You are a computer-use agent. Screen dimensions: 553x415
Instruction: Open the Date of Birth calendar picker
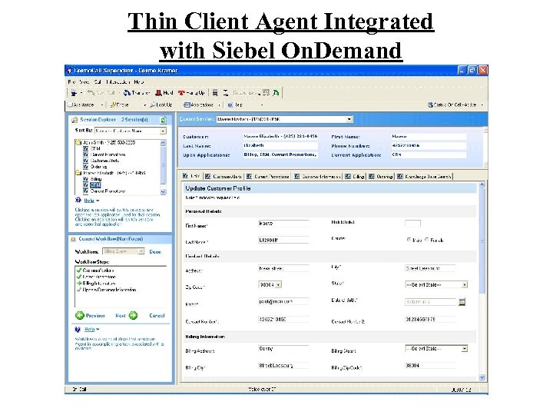[462, 302]
